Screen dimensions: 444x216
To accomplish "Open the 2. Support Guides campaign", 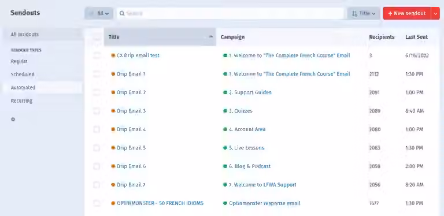I will coord(250,92).
